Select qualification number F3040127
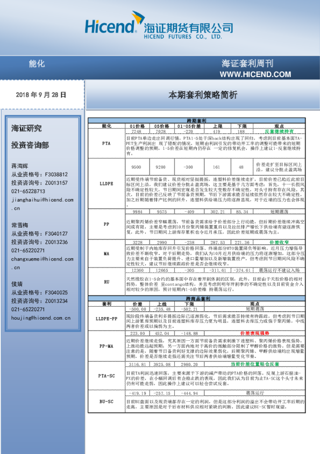320x454 pixels. tap(56, 233)
